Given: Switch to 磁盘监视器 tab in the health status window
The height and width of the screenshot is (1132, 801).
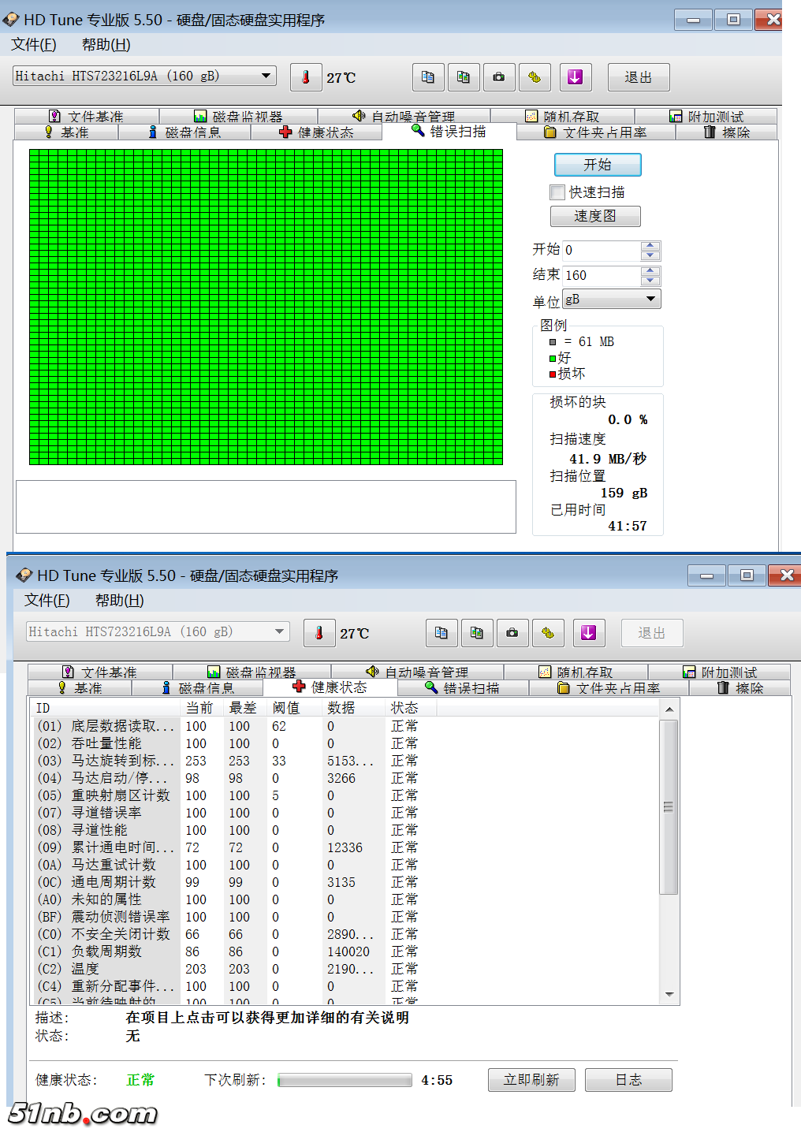Looking at the screenshot, I should (x=252, y=672).
